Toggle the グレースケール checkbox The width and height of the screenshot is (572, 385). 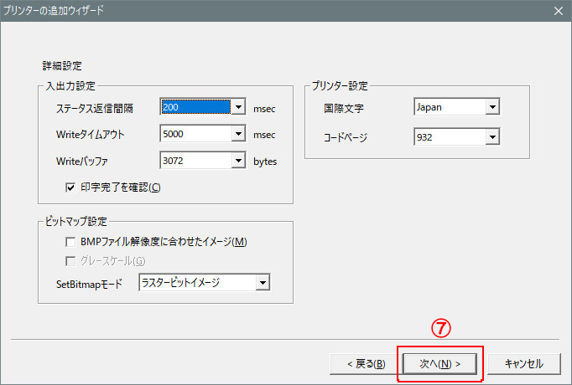(x=71, y=261)
